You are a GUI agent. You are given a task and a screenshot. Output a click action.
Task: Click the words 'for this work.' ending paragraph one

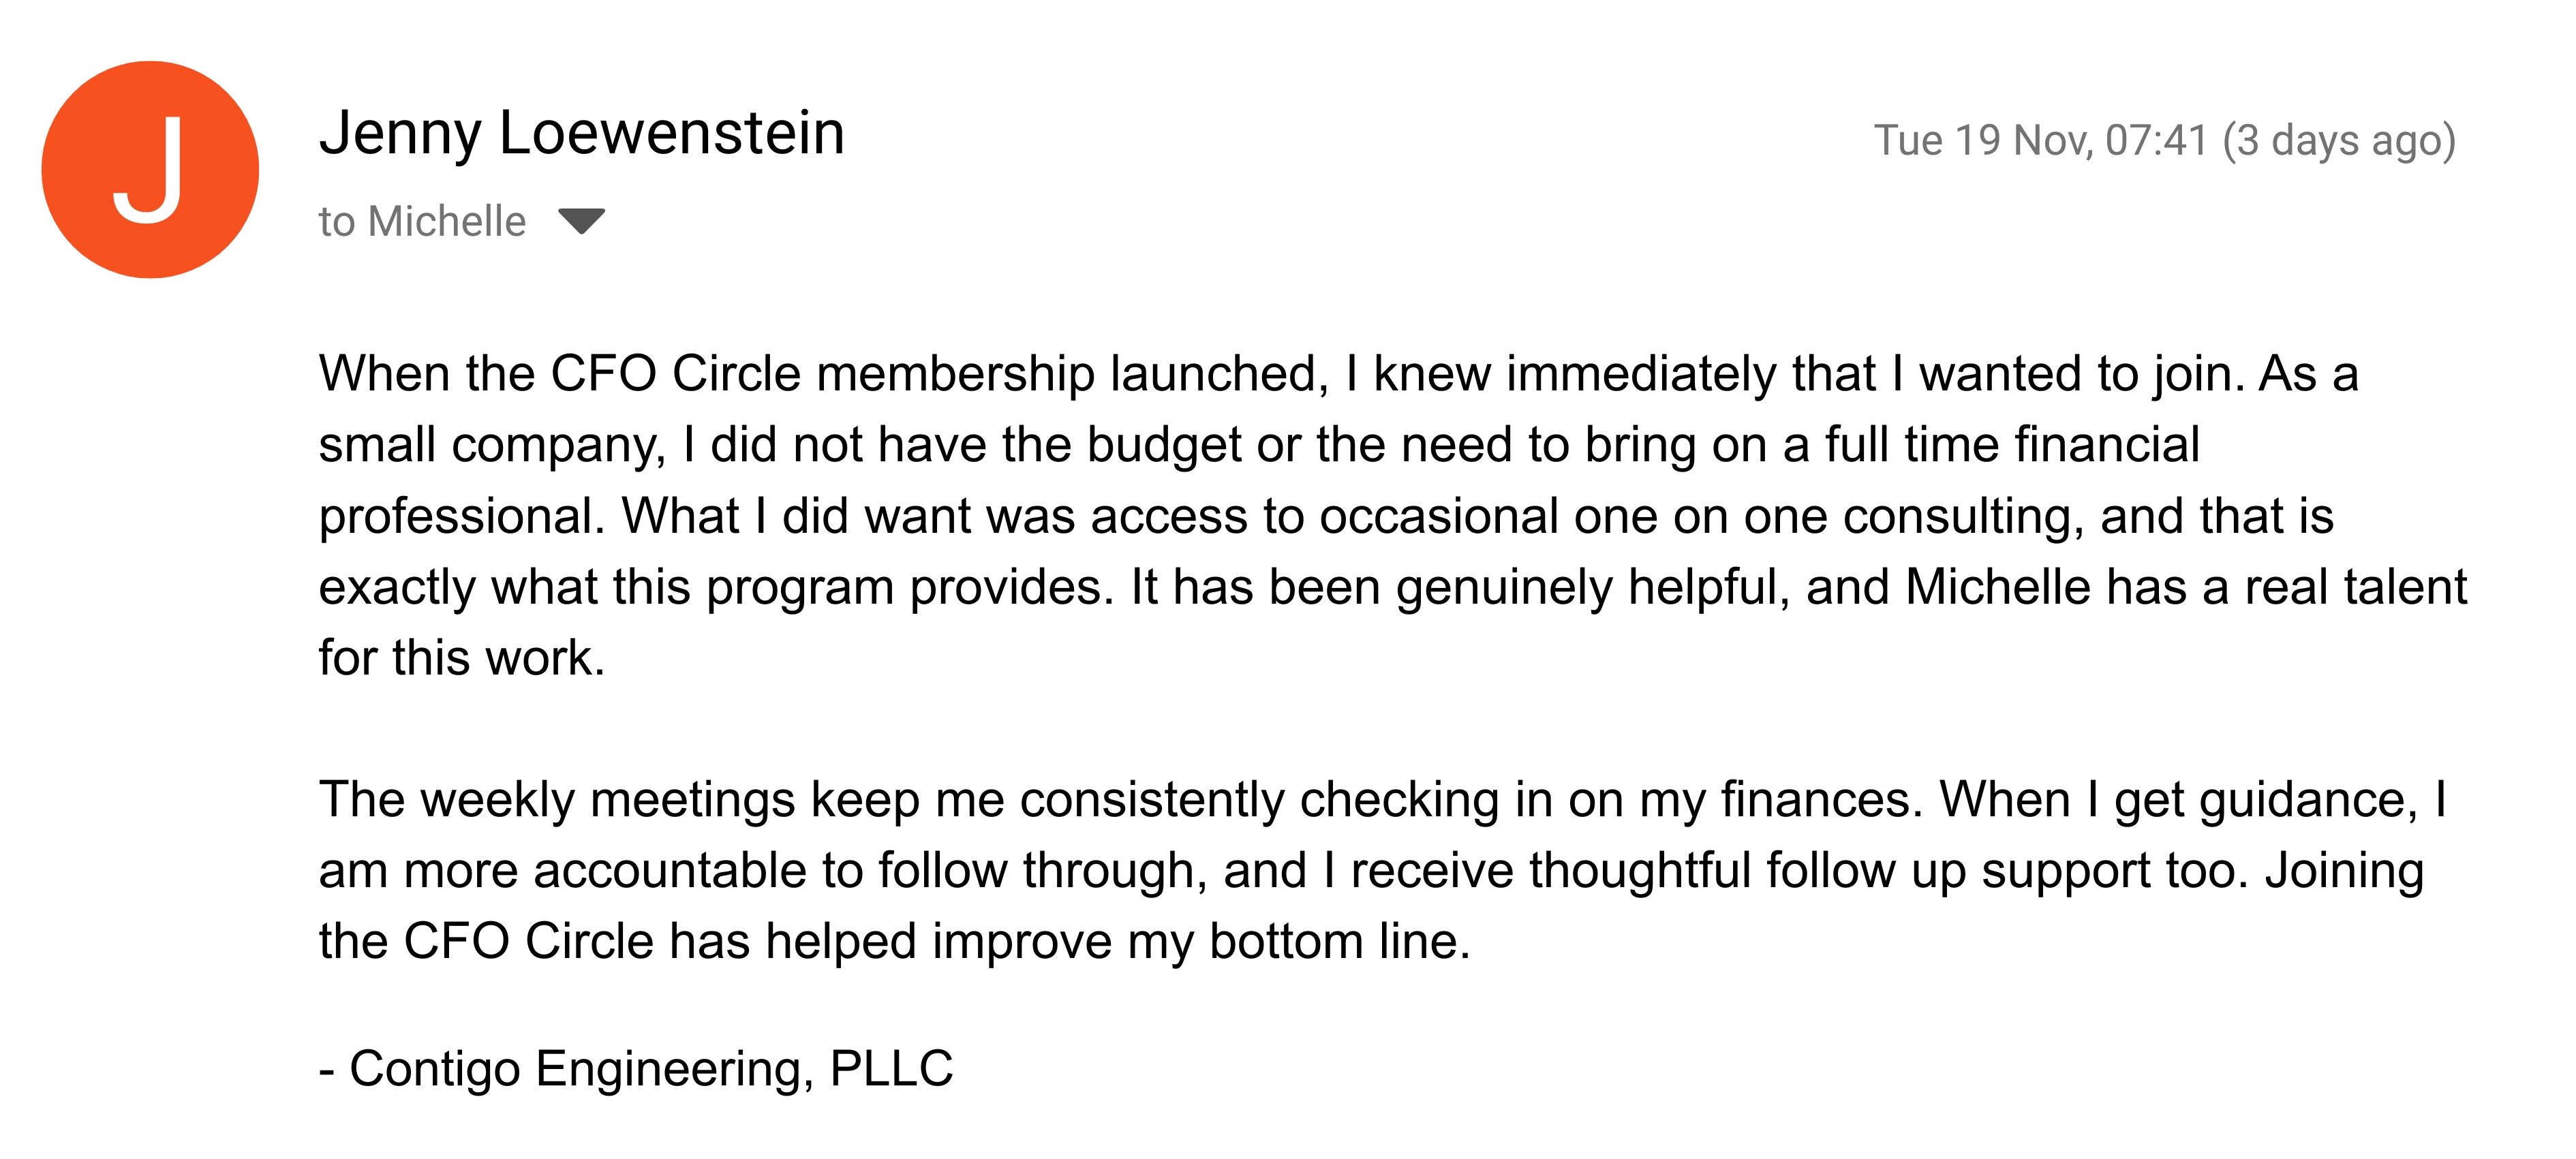pyautogui.click(x=462, y=658)
